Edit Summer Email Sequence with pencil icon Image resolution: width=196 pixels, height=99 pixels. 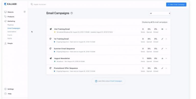coord(162,49)
